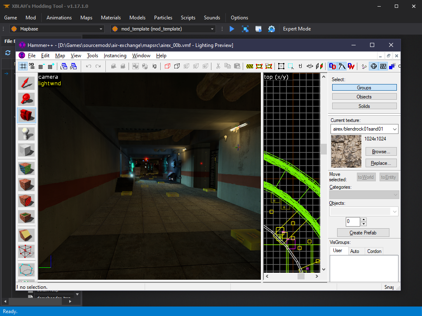Open the Tools menu in Hammer++

[92, 55]
